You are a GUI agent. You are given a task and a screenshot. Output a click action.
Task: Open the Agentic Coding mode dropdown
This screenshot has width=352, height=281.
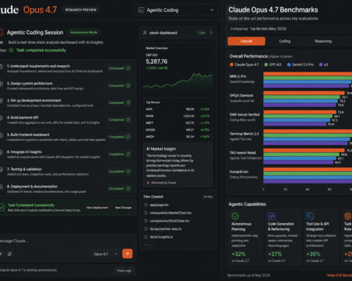(176, 10)
